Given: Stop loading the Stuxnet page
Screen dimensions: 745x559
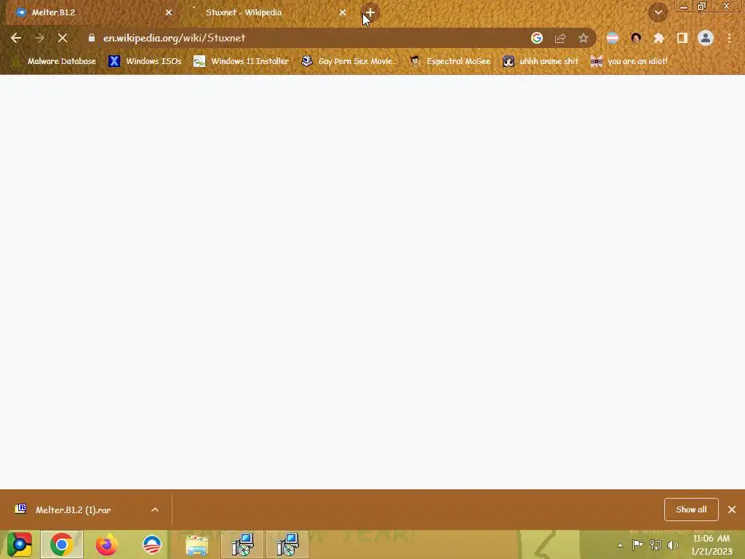Looking at the screenshot, I should click(x=63, y=38).
